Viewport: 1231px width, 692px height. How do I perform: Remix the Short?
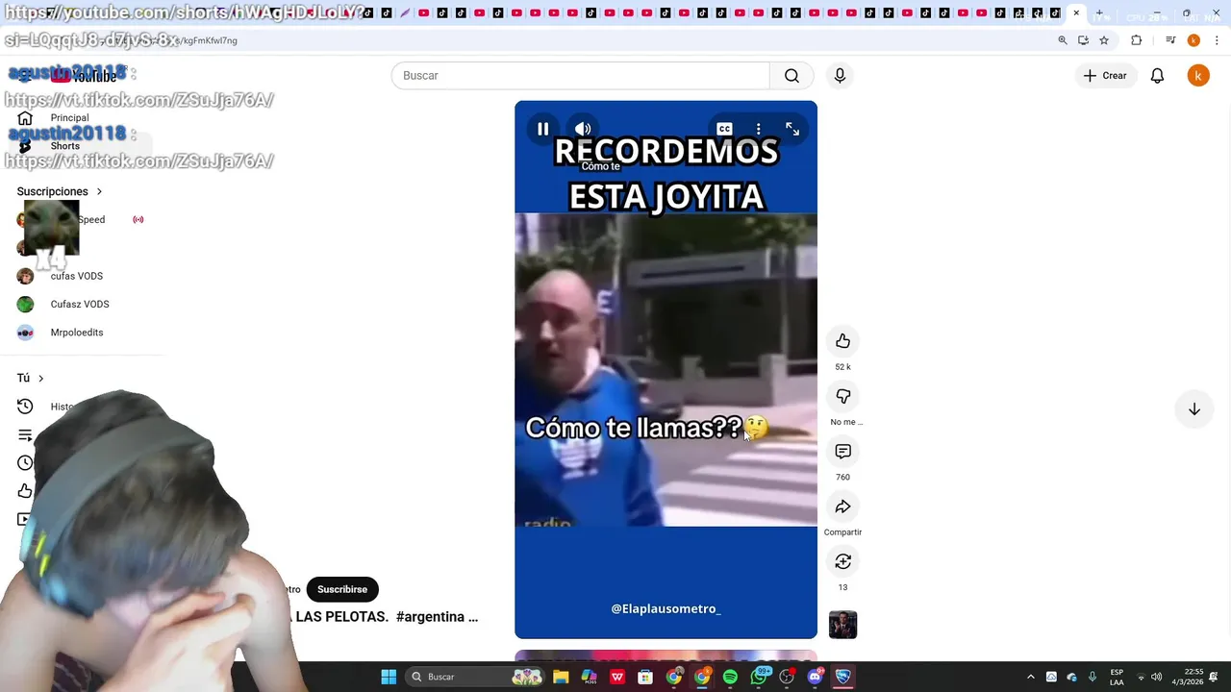(842, 561)
